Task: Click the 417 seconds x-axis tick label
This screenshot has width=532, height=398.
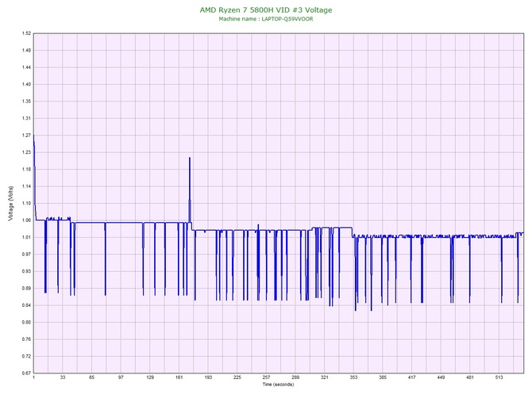Action: click(412, 377)
